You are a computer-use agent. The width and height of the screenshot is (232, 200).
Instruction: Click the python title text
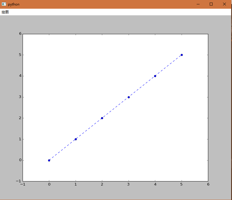point(14,4)
